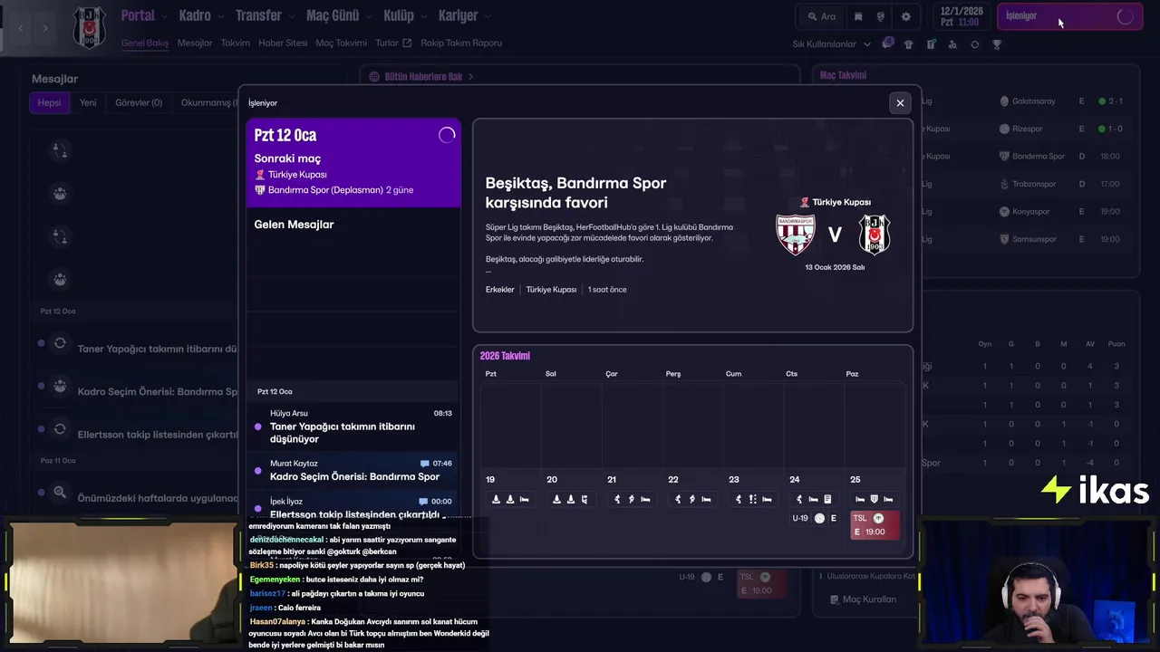Expand the Maç Günü menu
This screenshot has width=1160, height=652.
339,15
